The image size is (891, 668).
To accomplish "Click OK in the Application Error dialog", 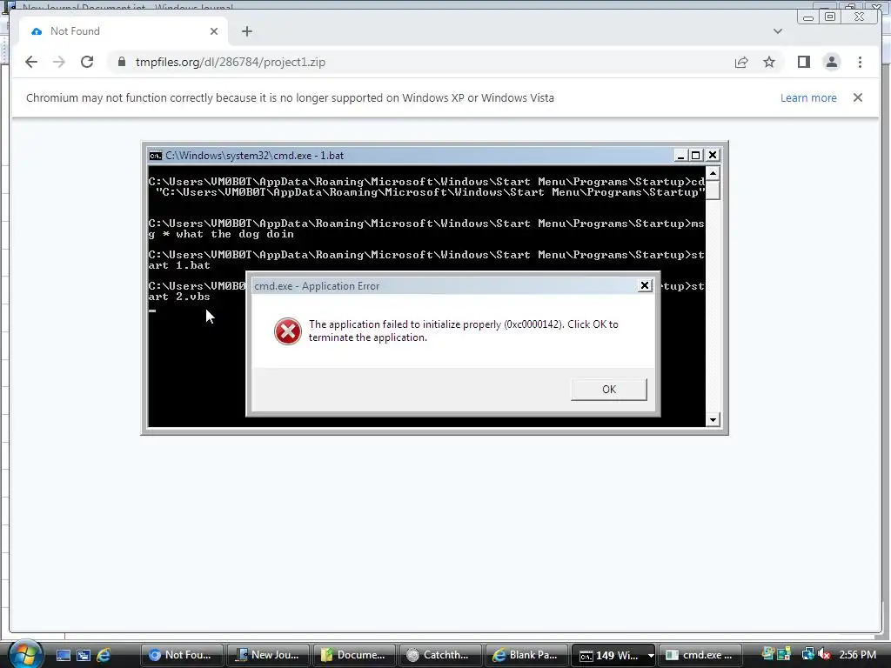I will pyautogui.click(x=608, y=389).
